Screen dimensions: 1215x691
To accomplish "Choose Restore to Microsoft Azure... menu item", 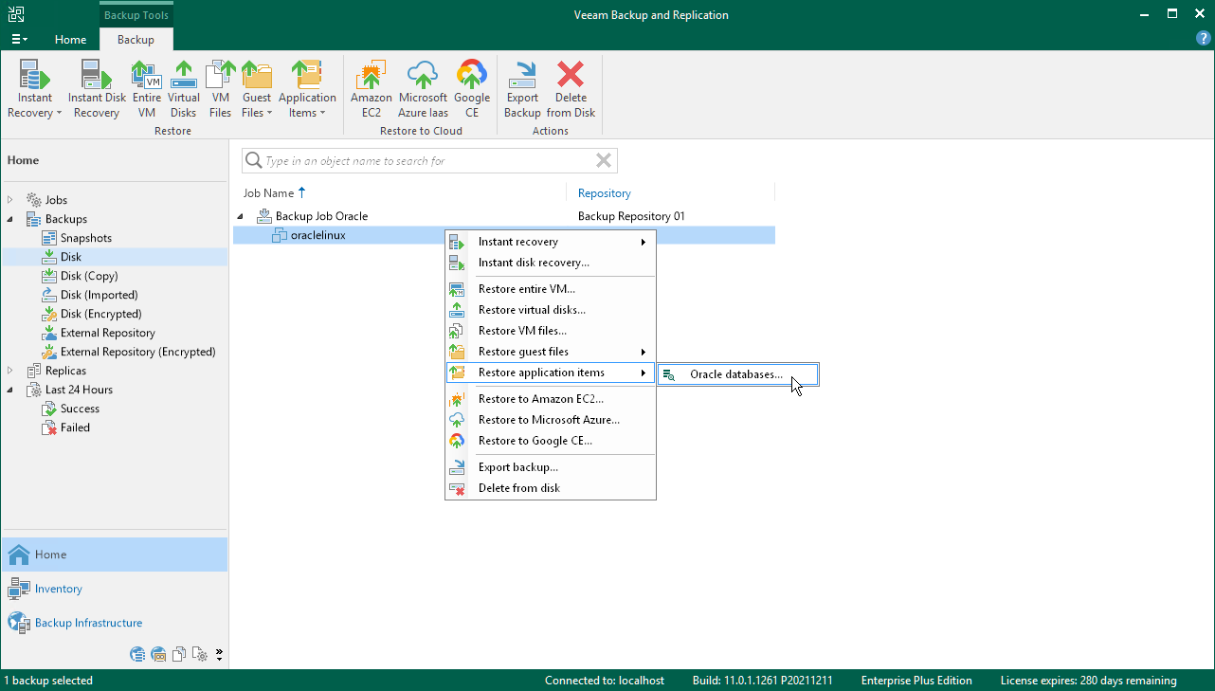I will pos(551,420).
